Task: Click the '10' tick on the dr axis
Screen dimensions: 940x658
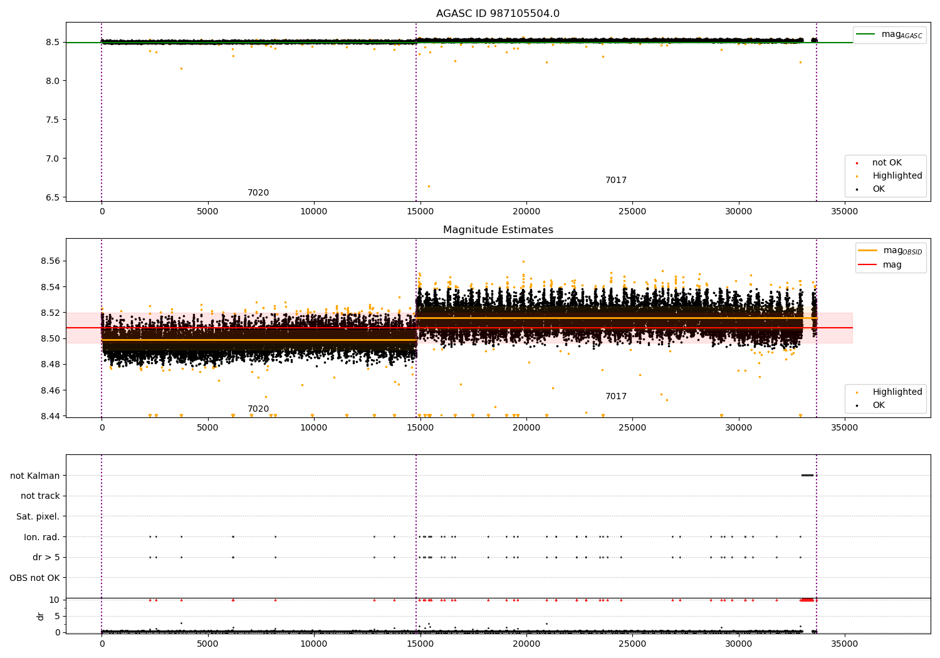Action: pyautogui.click(x=55, y=600)
